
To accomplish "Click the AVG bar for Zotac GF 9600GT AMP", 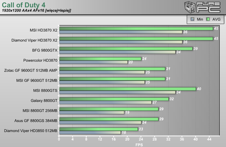I will (112, 69).
